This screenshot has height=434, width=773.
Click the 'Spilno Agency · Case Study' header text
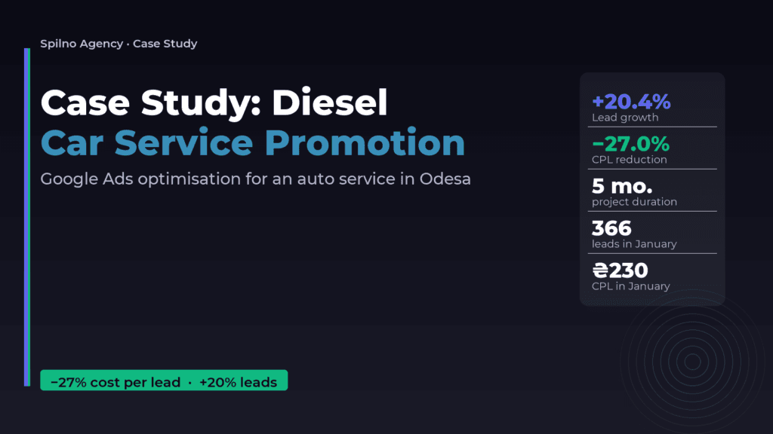coord(119,44)
